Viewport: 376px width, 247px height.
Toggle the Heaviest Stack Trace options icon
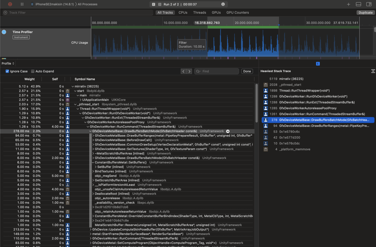click(373, 71)
